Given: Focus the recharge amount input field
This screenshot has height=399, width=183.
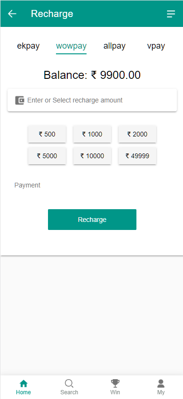Looking at the screenshot, I should tap(92, 100).
